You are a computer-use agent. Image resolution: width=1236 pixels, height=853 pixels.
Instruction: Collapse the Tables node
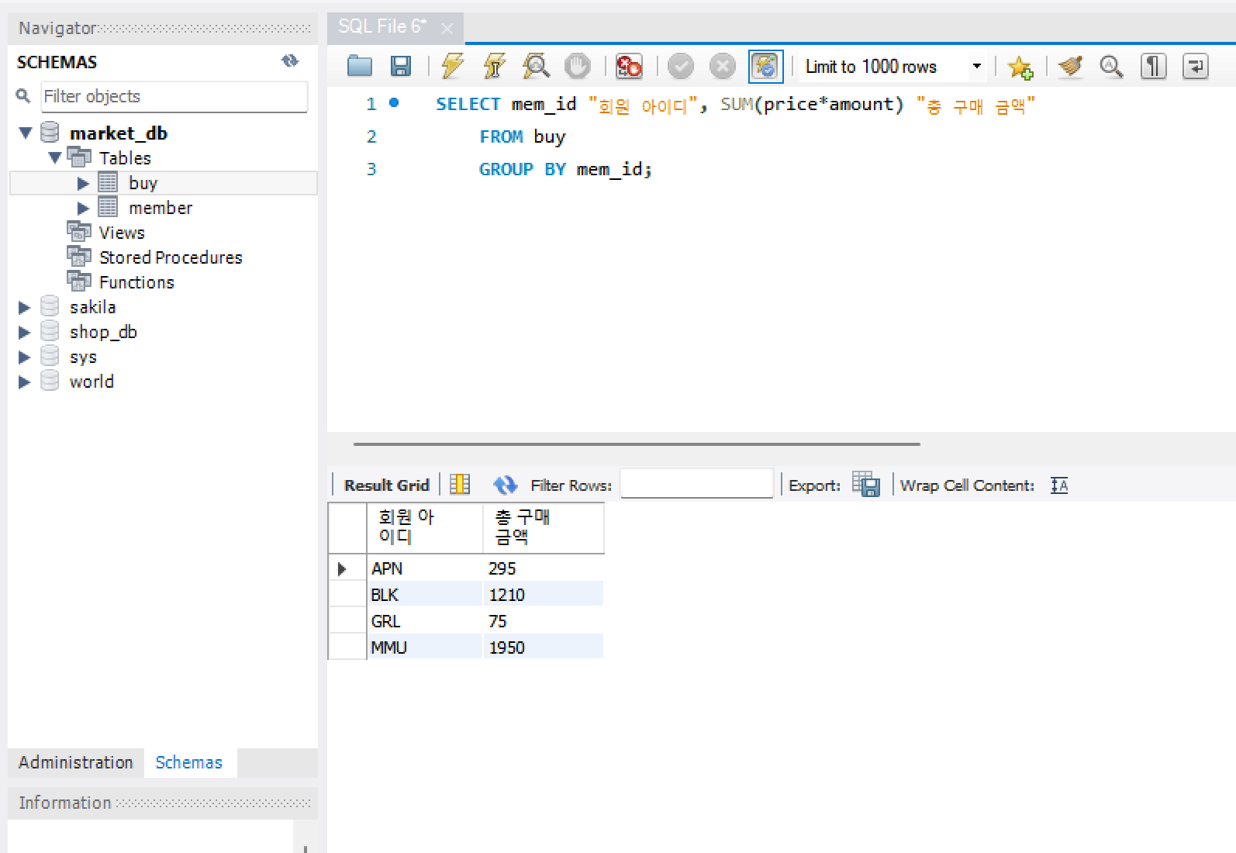[55, 157]
